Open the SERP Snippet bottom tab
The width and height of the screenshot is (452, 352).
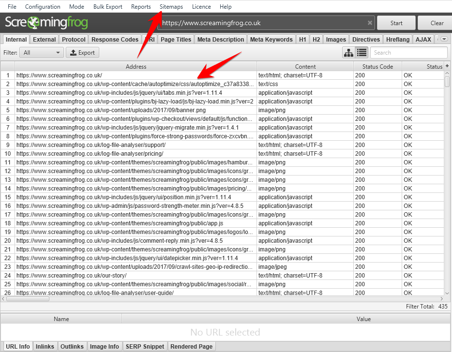coord(145,346)
